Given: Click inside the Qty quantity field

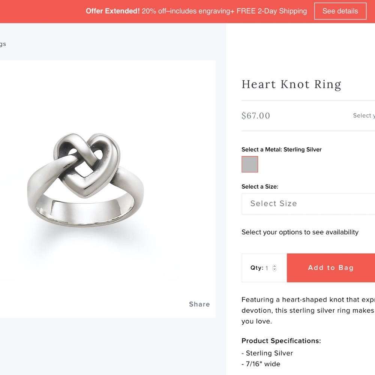Looking at the screenshot, I should [x=267, y=268].
